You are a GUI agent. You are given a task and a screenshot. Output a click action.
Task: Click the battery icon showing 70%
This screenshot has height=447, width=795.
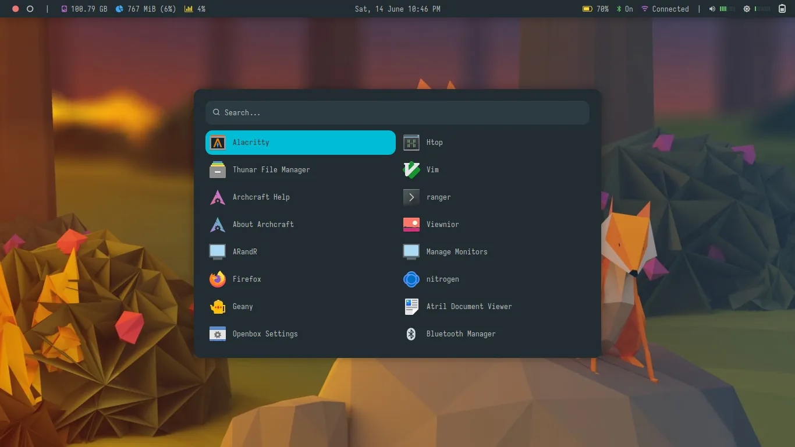tap(588, 9)
